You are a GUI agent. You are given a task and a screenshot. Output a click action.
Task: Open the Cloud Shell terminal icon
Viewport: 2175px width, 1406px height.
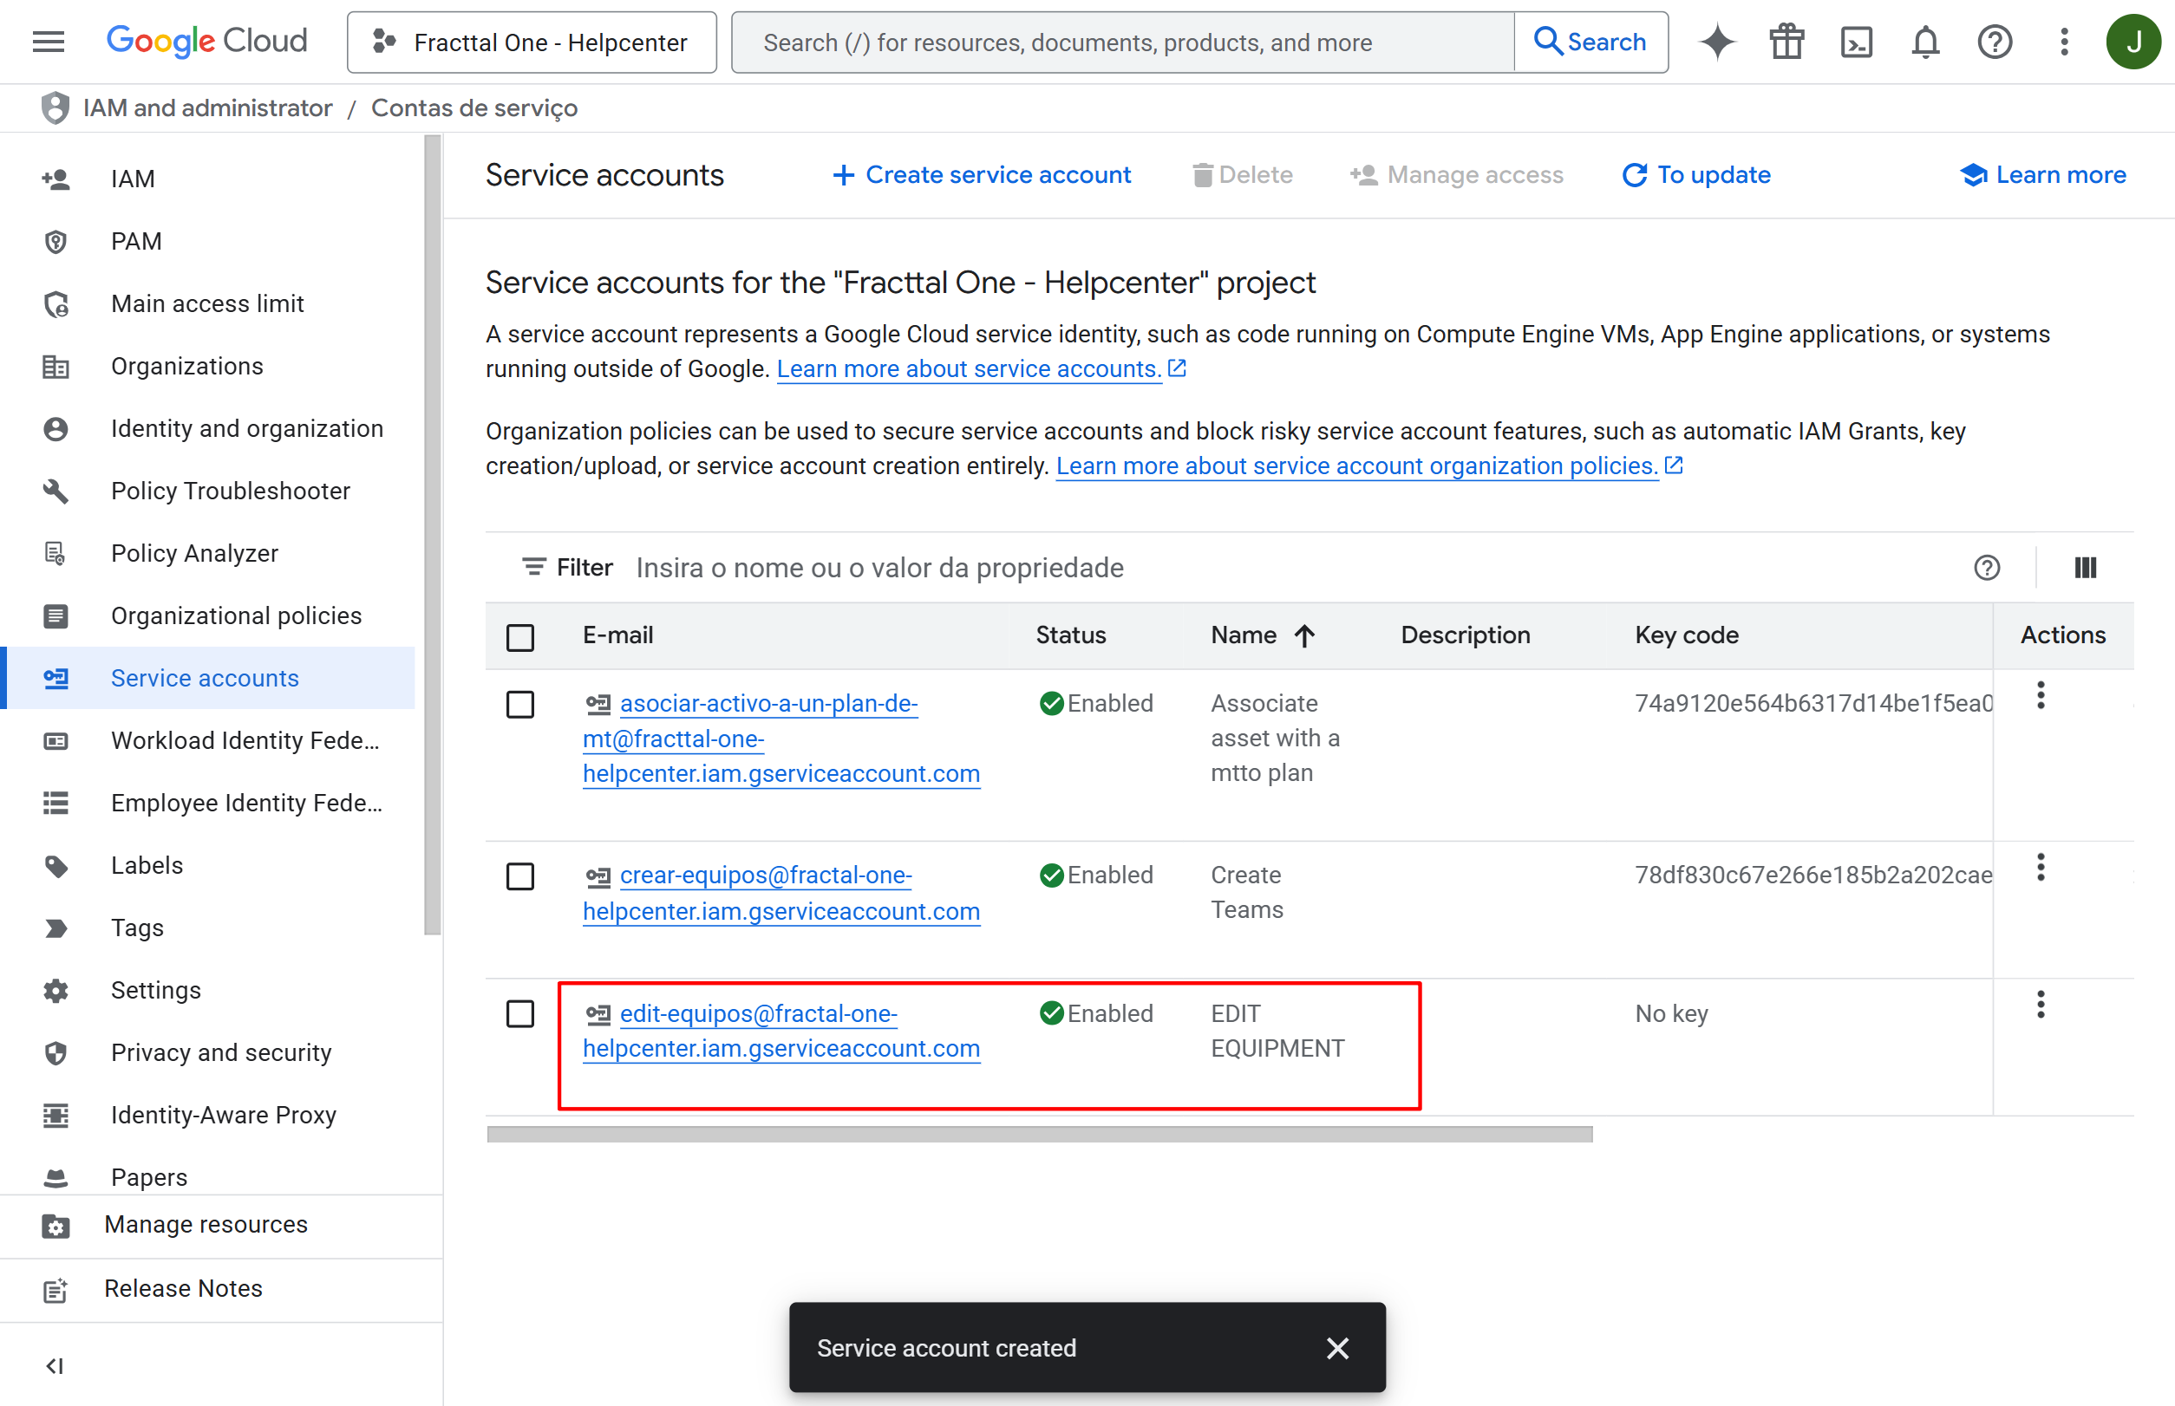(x=1856, y=42)
